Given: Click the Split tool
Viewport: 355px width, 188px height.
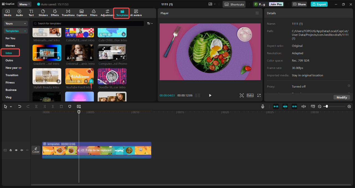Looking at the screenshot, I should point(36,106).
